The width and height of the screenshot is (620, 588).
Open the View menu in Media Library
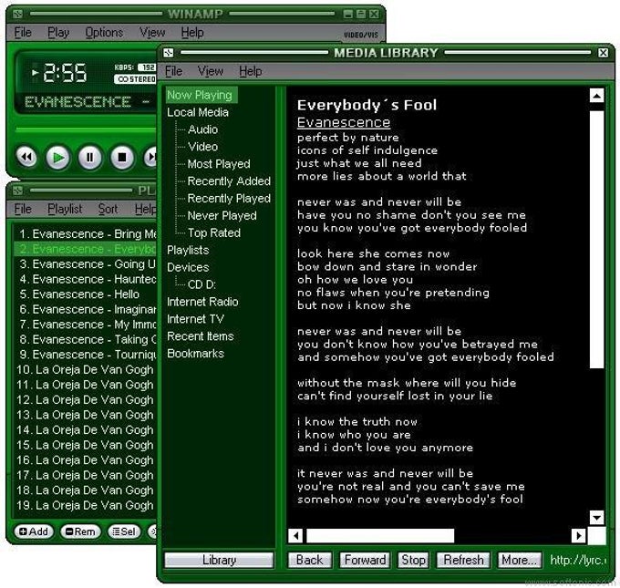pyautogui.click(x=211, y=71)
